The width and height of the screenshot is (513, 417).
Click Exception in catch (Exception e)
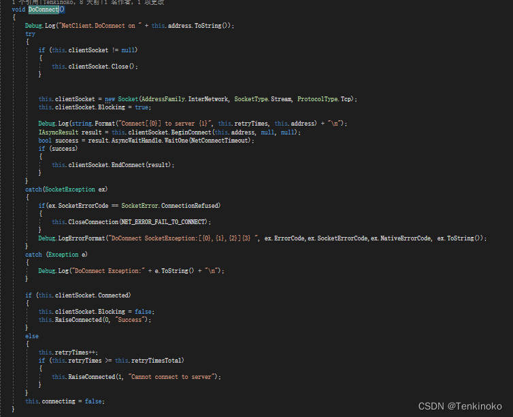63,255
